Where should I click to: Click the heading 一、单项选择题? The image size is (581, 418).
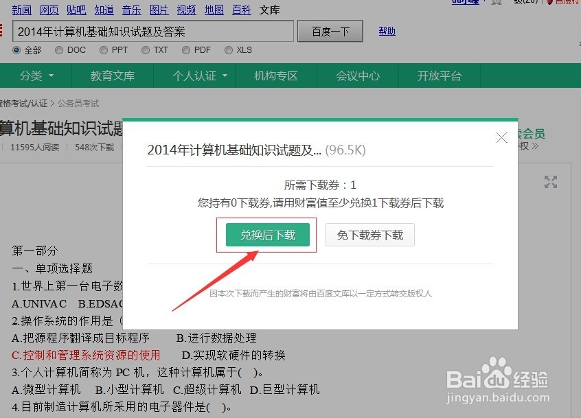pyautogui.click(x=52, y=268)
